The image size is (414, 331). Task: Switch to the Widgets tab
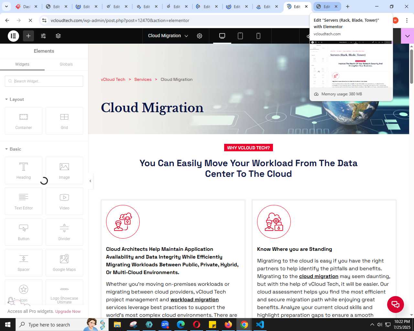pos(22,64)
